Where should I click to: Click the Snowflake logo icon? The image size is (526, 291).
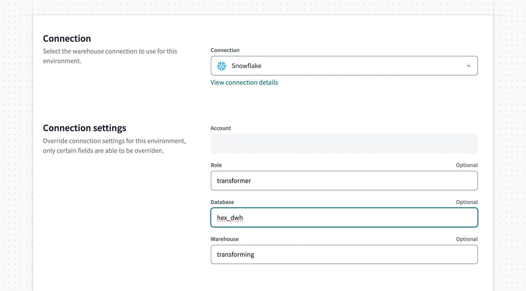222,66
